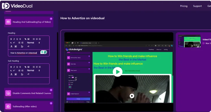
Task: Open the Pricing menu item
Action: tap(184, 6)
